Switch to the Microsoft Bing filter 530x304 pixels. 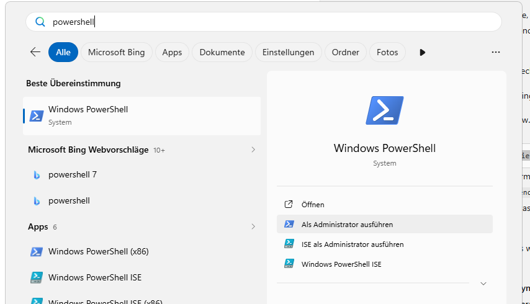click(x=116, y=52)
